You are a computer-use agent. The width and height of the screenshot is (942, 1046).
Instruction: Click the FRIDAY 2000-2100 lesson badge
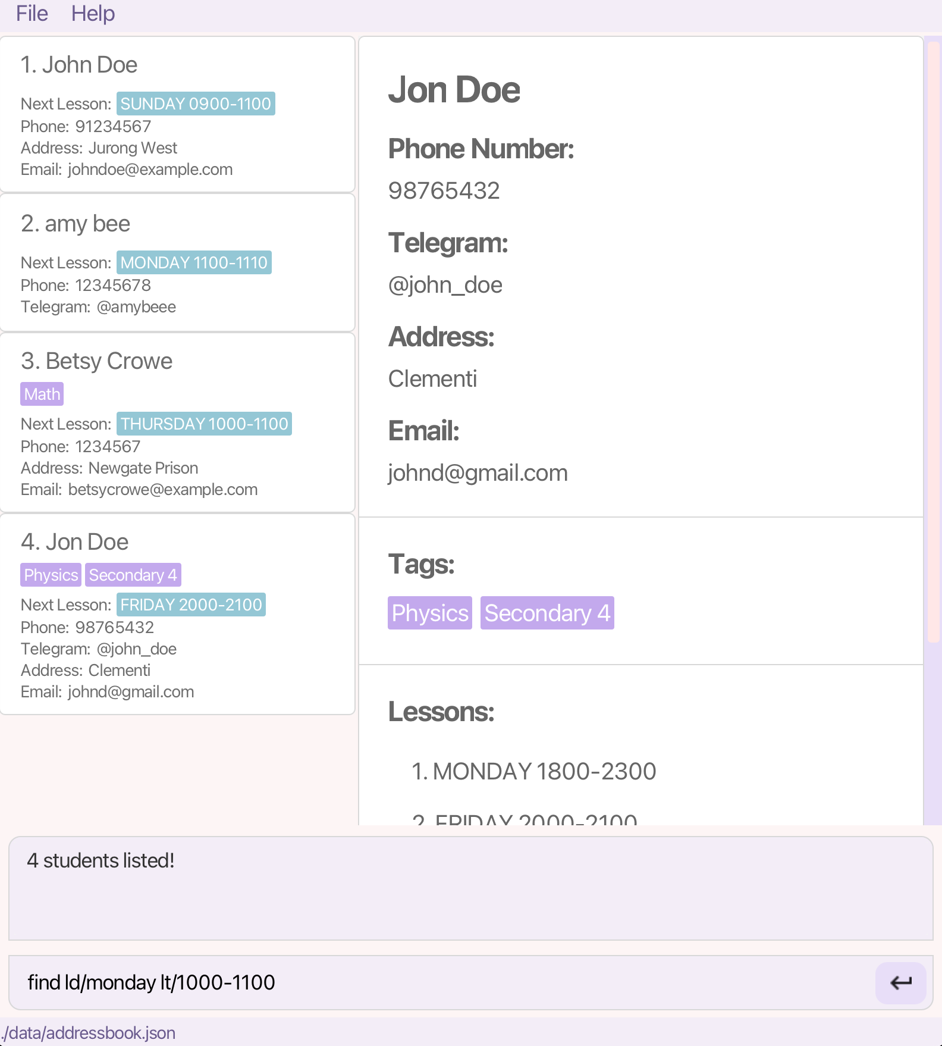[191, 605]
